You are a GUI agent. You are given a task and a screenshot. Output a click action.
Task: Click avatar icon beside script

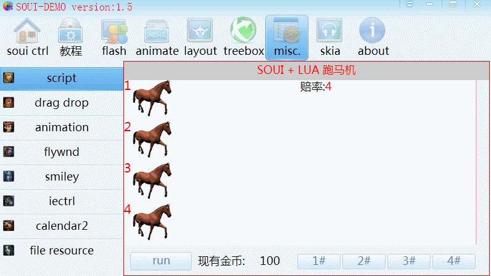click(9, 78)
